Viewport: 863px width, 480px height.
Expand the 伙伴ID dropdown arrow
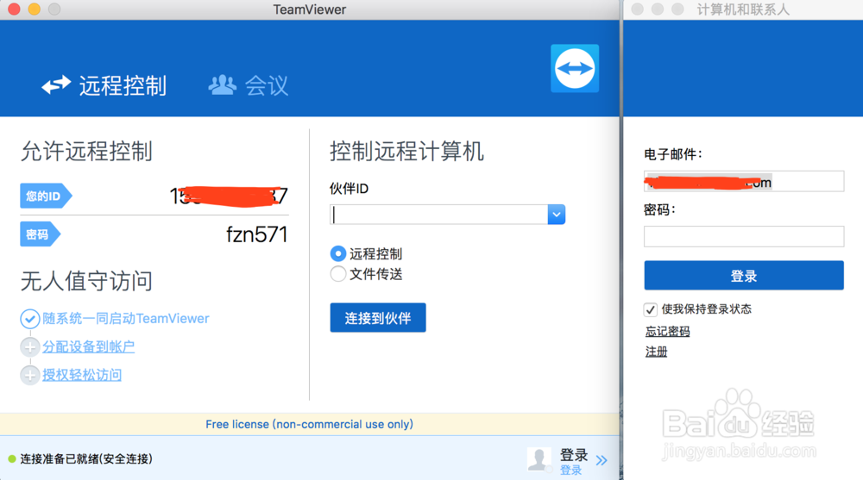tap(557, 215)
